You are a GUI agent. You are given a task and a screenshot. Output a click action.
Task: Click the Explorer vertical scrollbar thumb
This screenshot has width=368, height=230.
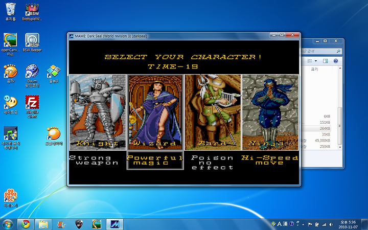point(340,126)
